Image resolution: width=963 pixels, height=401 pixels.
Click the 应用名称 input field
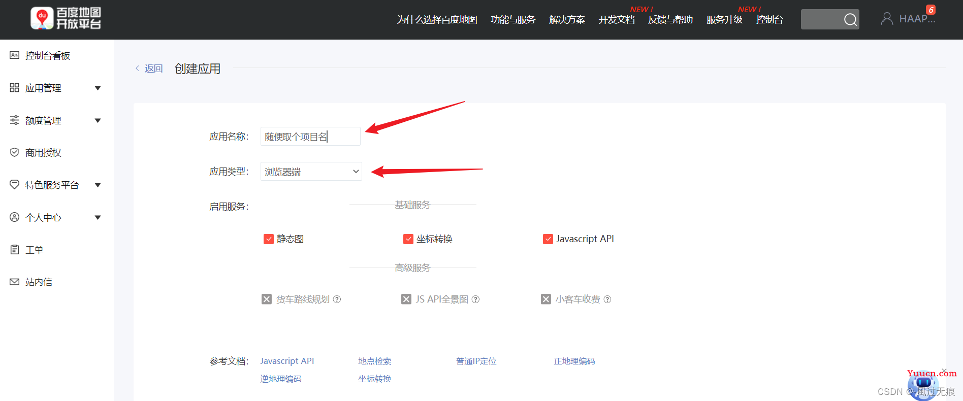coord(310,137)
